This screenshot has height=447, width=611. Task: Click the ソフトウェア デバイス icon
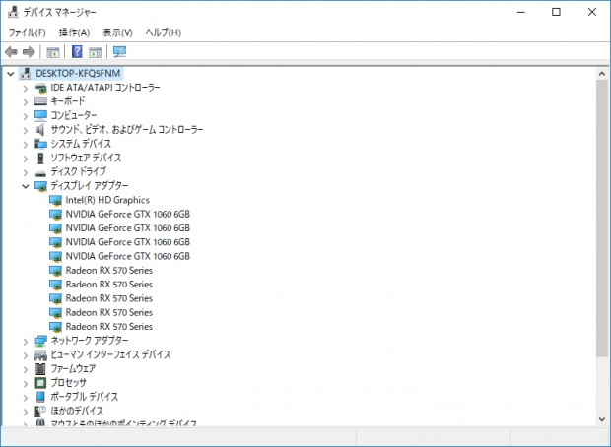(40, 158)
